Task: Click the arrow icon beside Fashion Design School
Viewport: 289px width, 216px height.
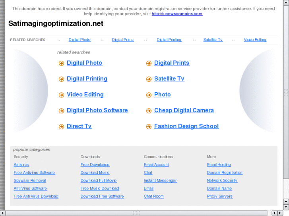Action: (x=149, y=127)
